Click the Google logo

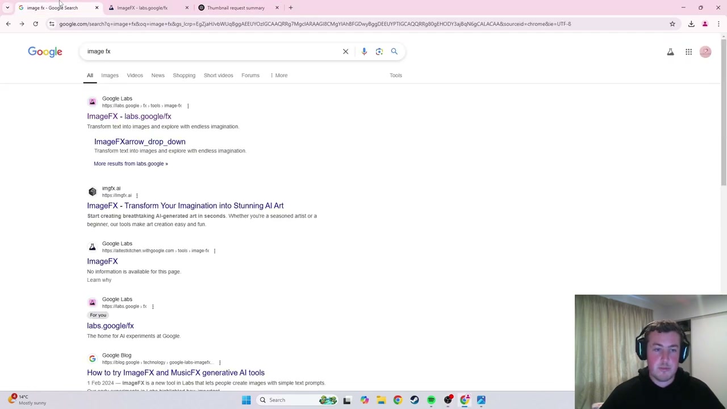(45, 52)
